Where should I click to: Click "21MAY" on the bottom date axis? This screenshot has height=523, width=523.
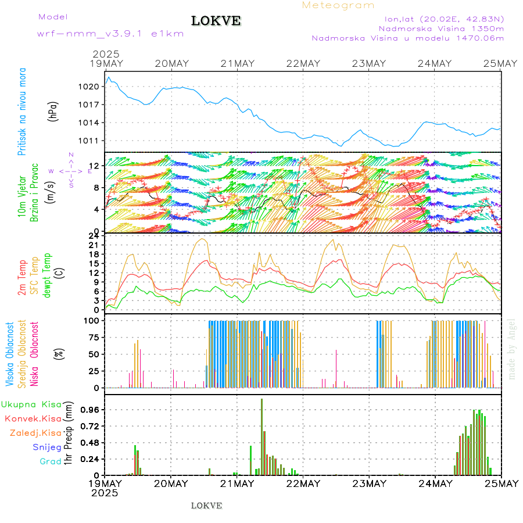tap(237, 483)
